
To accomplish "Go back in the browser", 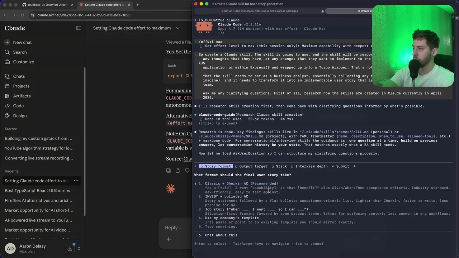I will [x=5, y=15].
